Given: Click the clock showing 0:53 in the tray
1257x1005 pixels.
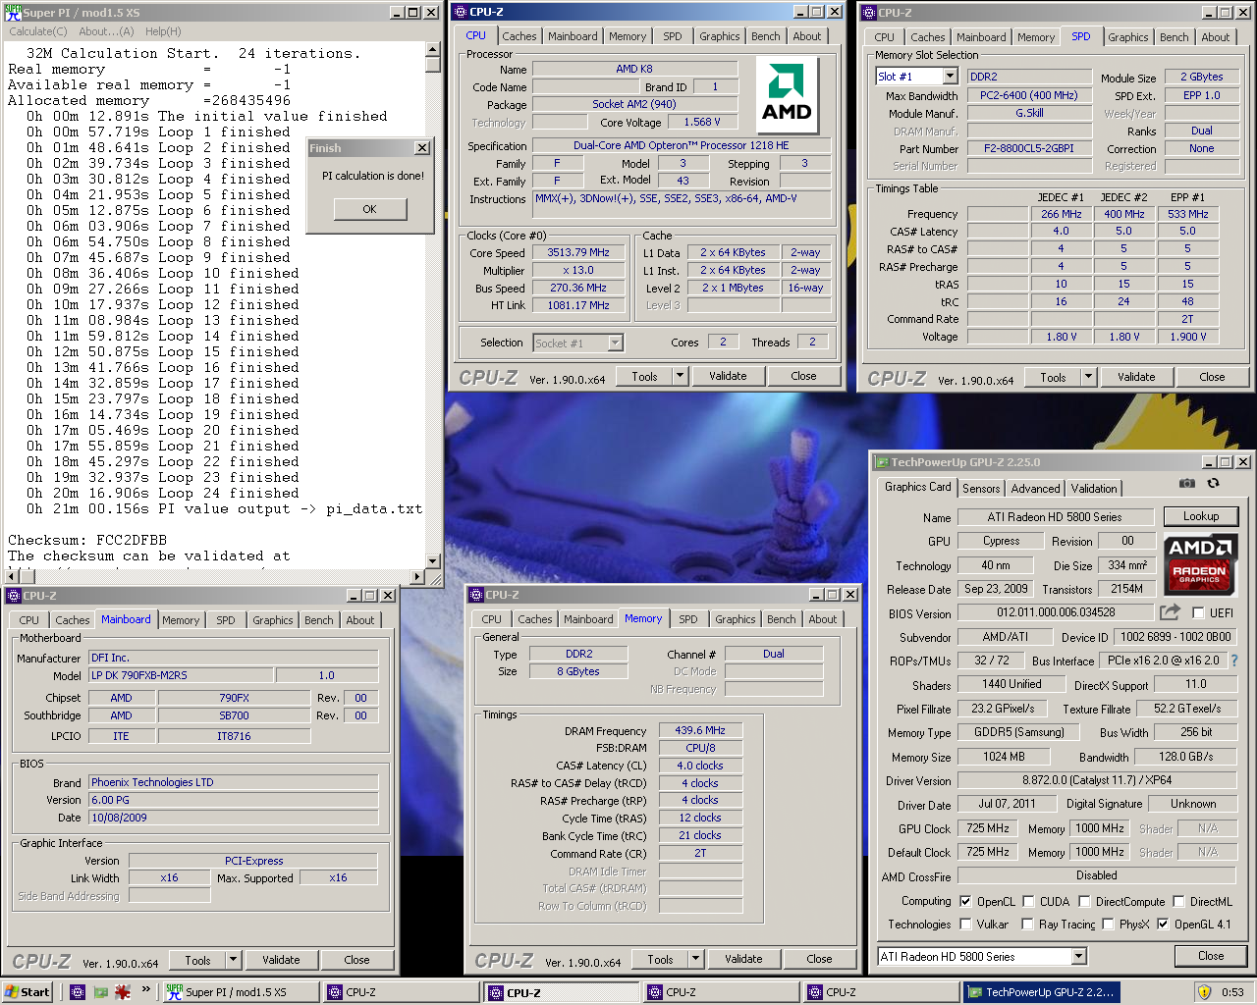Looking at the screenshot, I should click(1232, 992).
